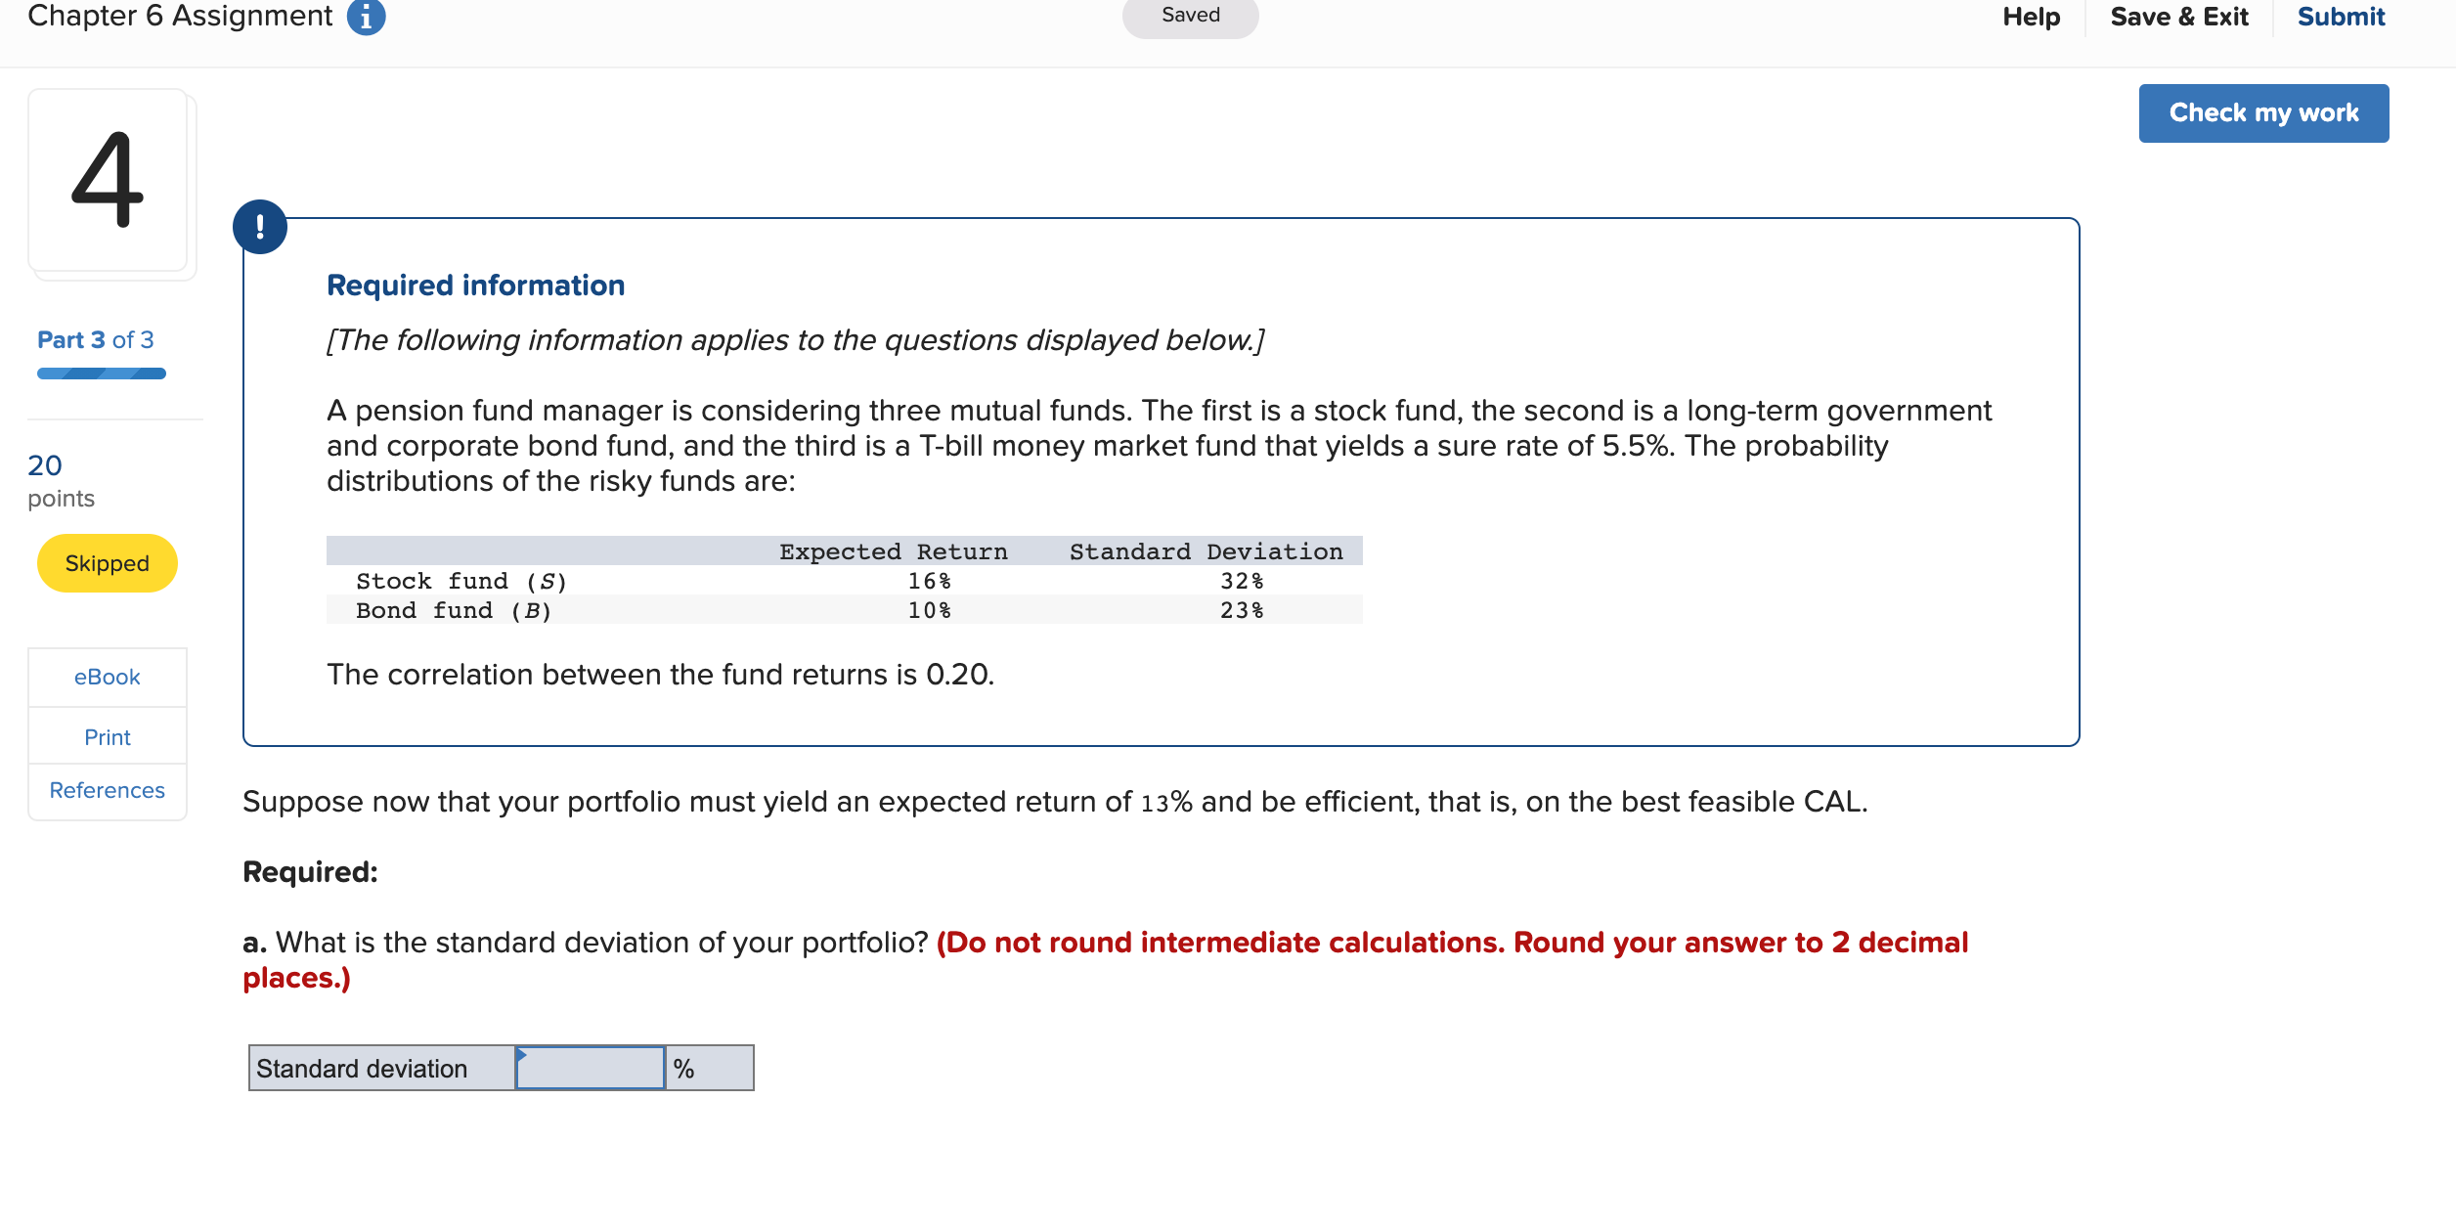
Task: Open the eBook link
Action: pos(107,677)
